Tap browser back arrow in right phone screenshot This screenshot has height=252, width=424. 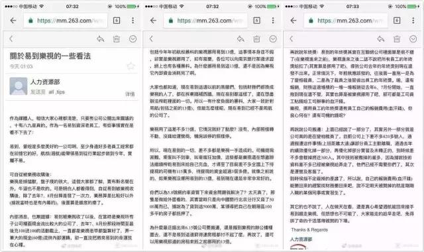coord(293,21)
